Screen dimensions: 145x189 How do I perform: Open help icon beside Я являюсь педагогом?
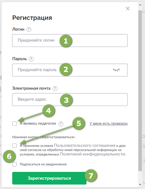(61, 124)
